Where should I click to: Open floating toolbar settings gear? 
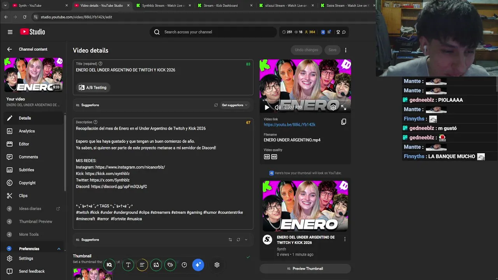click(x=217, y=265)
